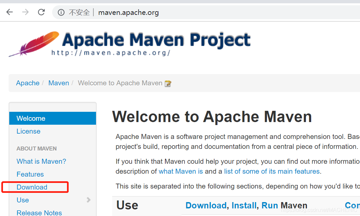360x216 pixels.
Task: Open What is Maven? in the sidebar
Action: 41,161
